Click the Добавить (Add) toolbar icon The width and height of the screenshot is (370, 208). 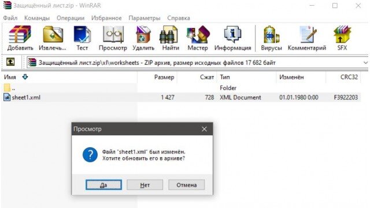(x=20, y=38)
